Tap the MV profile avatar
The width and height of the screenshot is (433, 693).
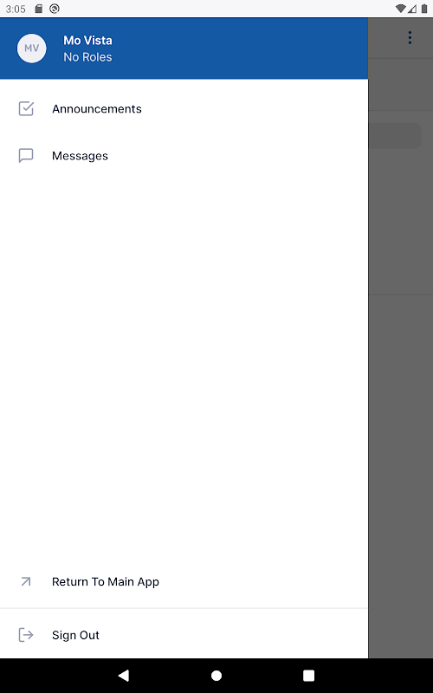[x=31, y=49]
